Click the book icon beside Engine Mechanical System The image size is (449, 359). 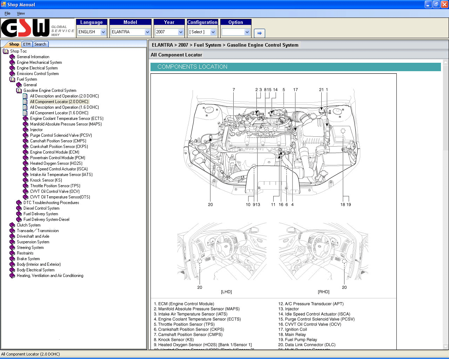(12, 62)
